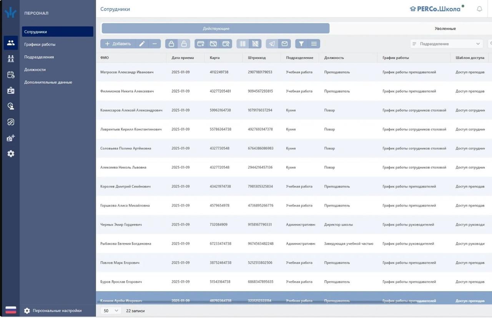Click the minus delete employee icon

pos(155,44)
